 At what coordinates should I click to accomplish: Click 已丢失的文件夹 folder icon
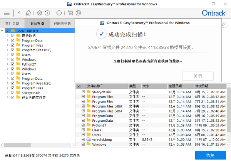18,97
